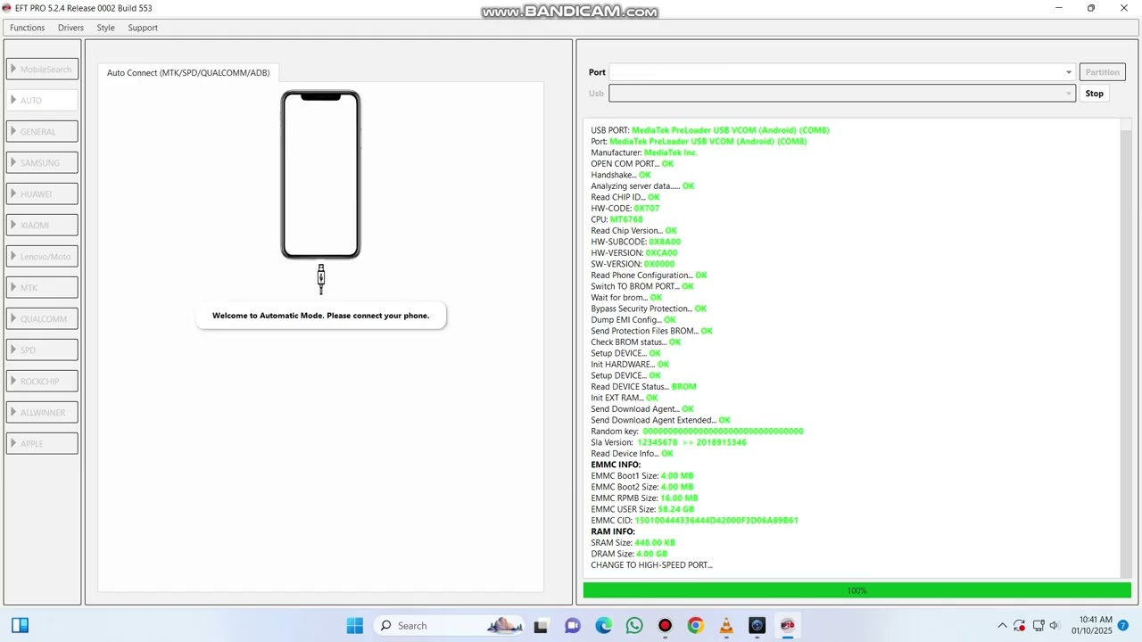Expand the GENERAL sidebar section
This screenshot has width=1142, height=642.
pos(42,131)
